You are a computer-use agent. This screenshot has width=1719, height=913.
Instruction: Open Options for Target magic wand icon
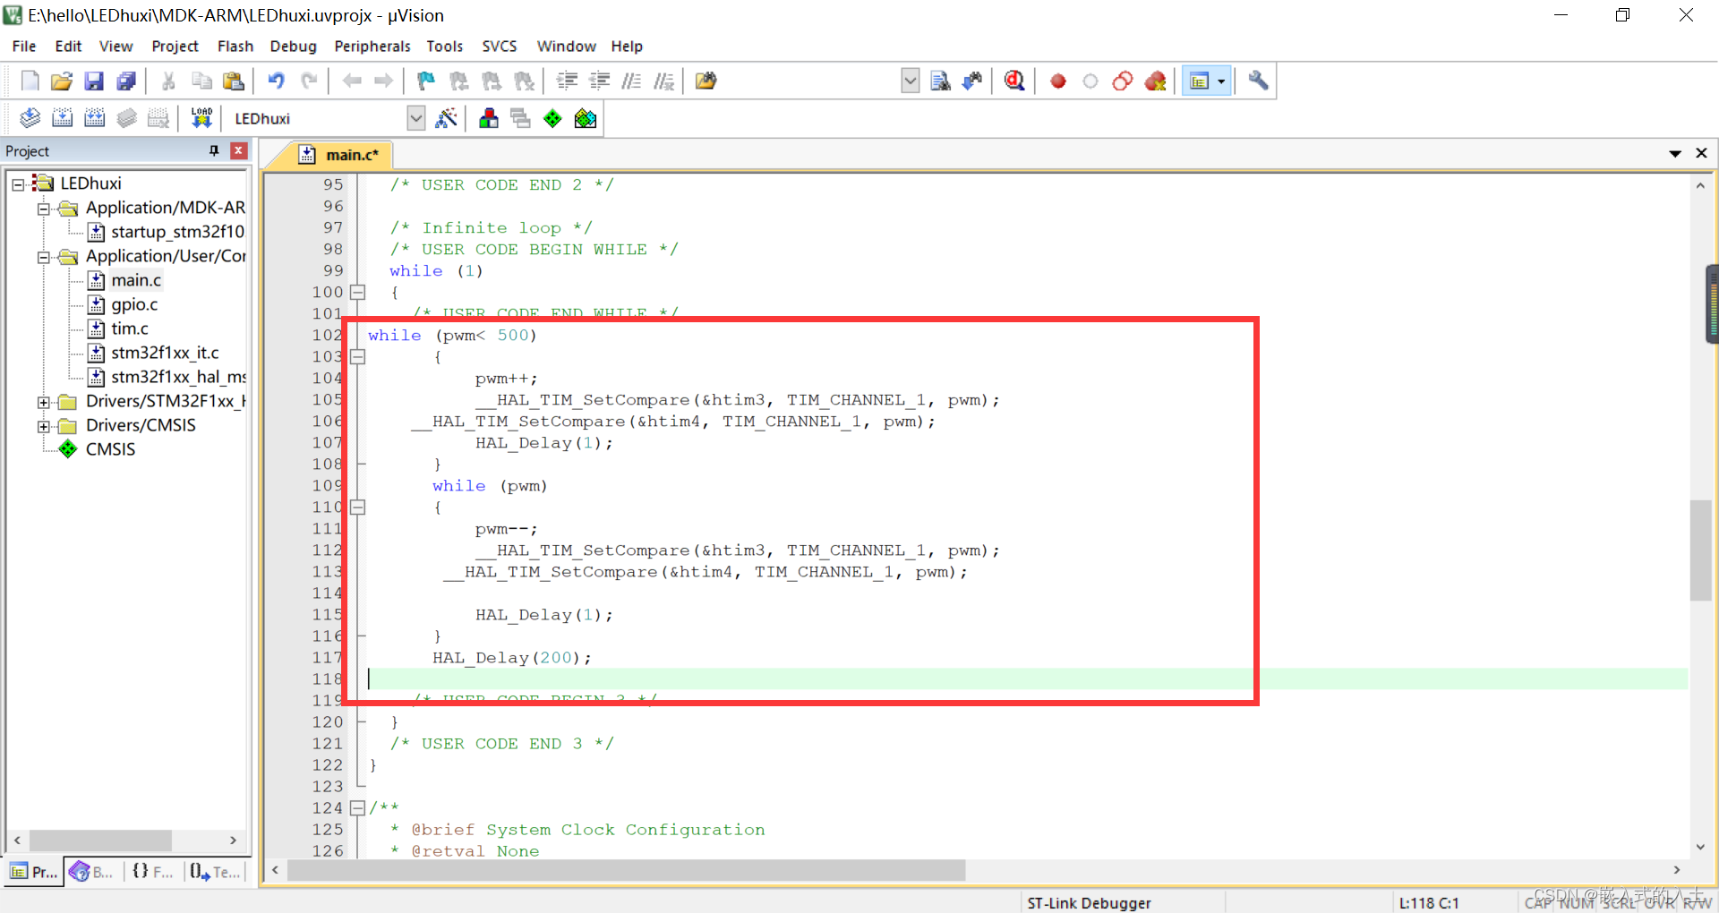click(x=446, y=118)
